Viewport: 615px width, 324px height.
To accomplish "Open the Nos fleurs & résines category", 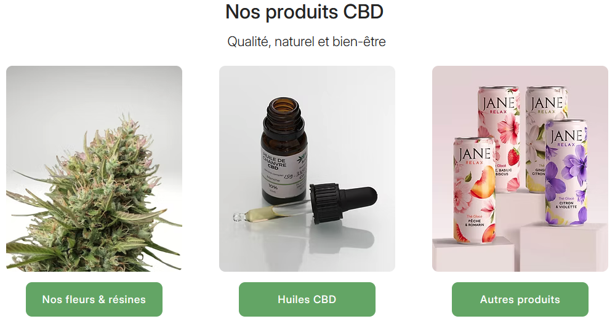I will tap(94, 299).
